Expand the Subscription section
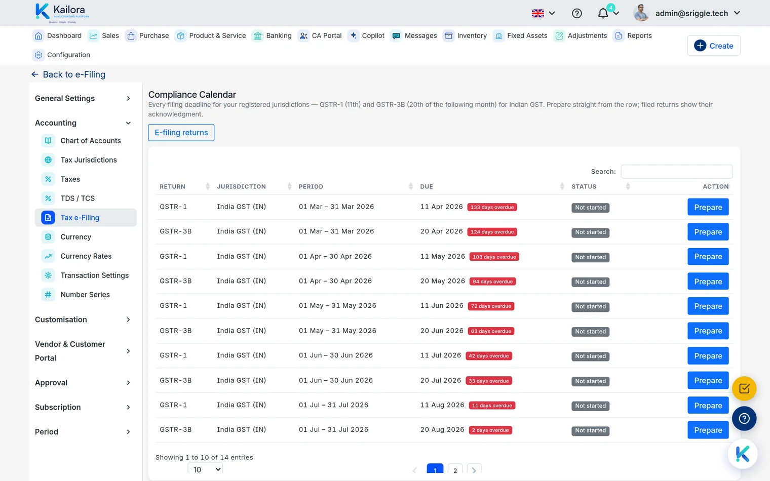Image resolution: width=770 pixels, height=481 pixels. (83, 407)
